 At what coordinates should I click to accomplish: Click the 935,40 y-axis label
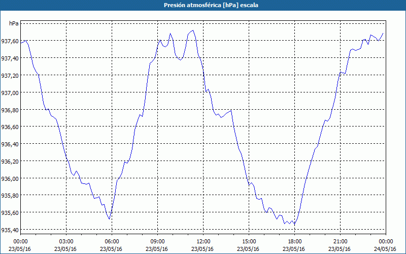coord(10,230)
